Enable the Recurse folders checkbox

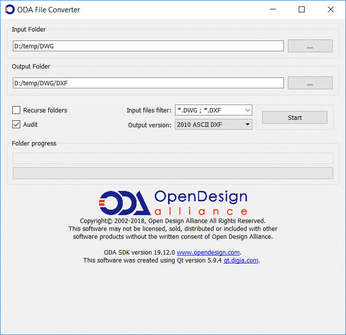click(16, 110)
